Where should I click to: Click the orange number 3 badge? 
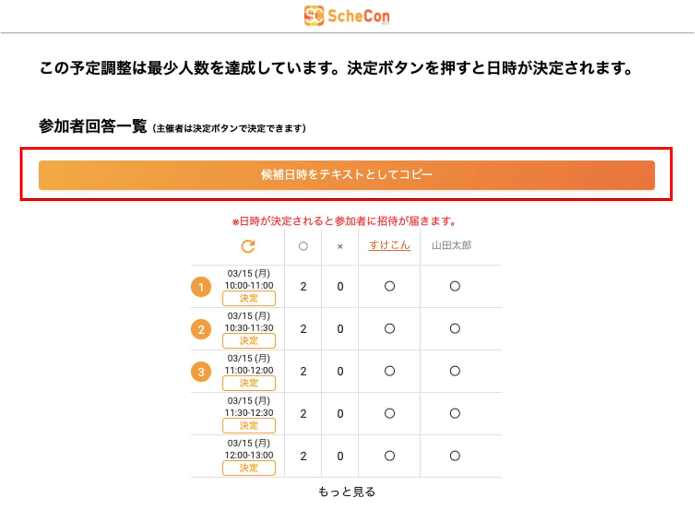pyautogui.click(x=201, y=372)
